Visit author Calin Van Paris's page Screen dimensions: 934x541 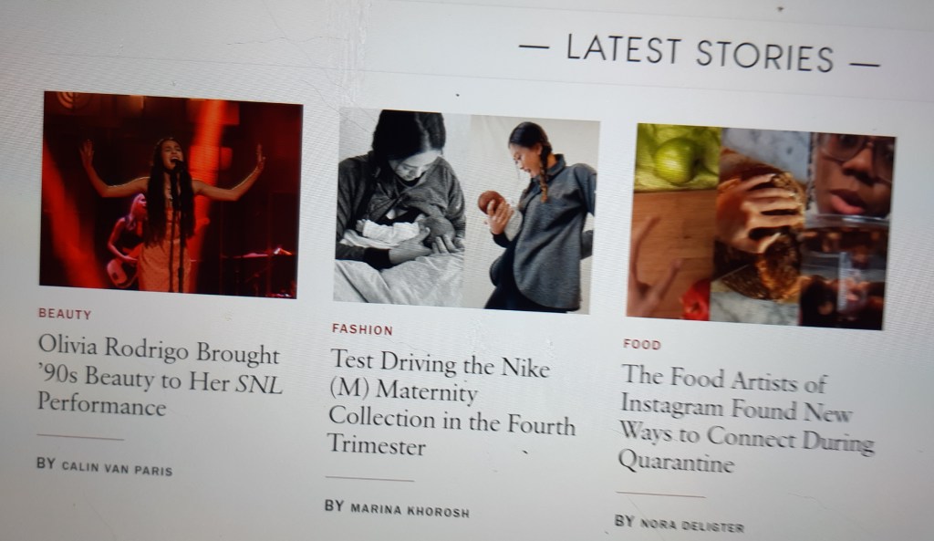click(117, 468)
